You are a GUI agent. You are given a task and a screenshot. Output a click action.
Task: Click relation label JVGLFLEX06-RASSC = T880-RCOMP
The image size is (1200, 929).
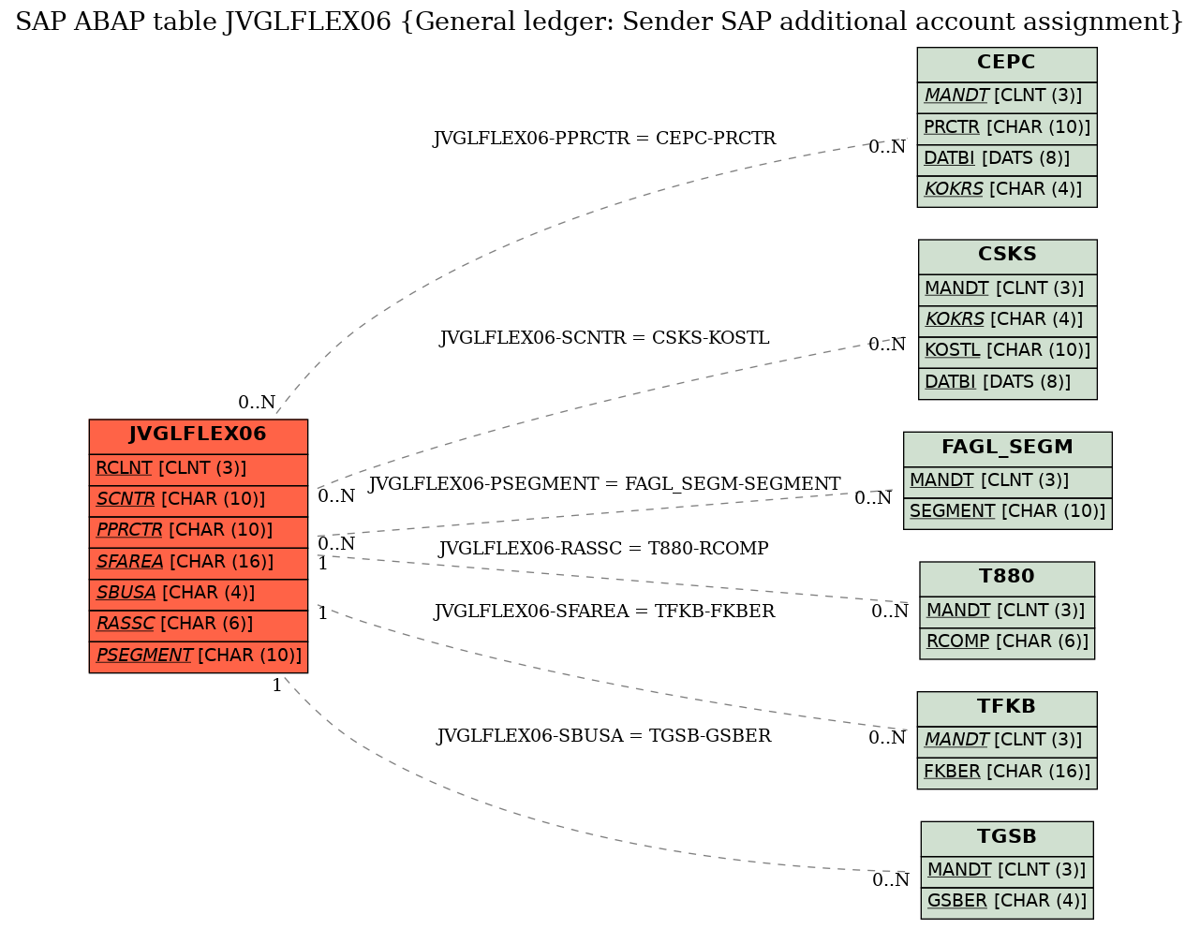click(x=604, y=549)
